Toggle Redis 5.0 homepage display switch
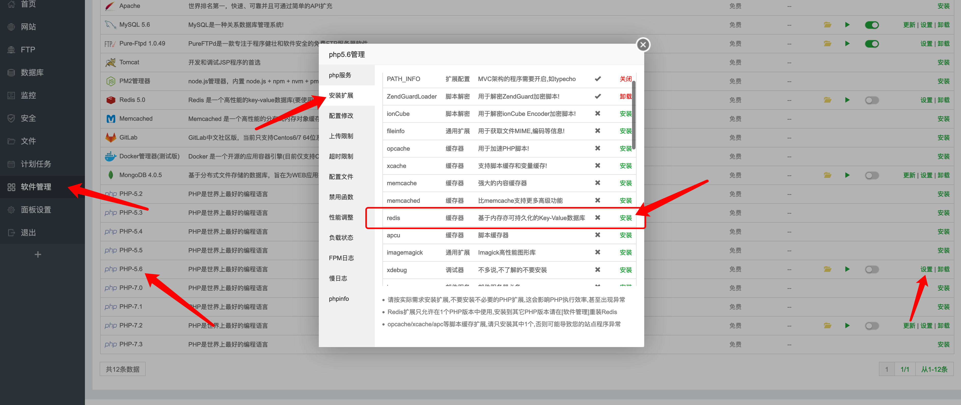 tap(872, 100)
